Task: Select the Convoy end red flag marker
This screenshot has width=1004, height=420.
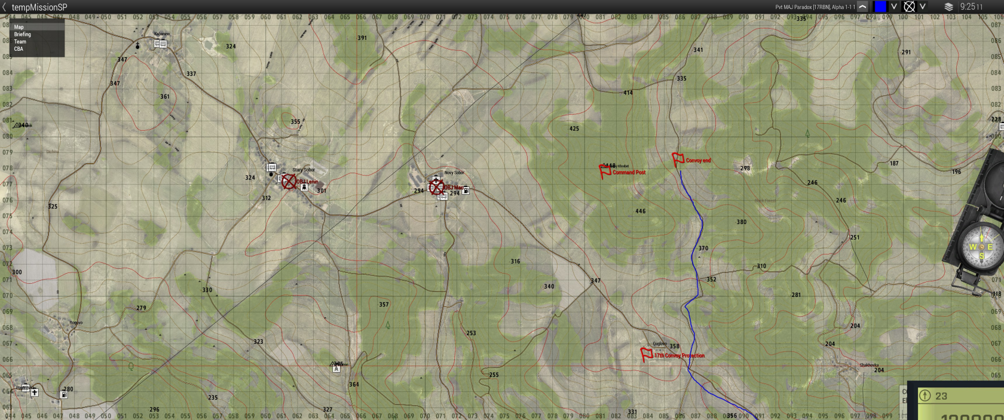Action: pos(678,160)
